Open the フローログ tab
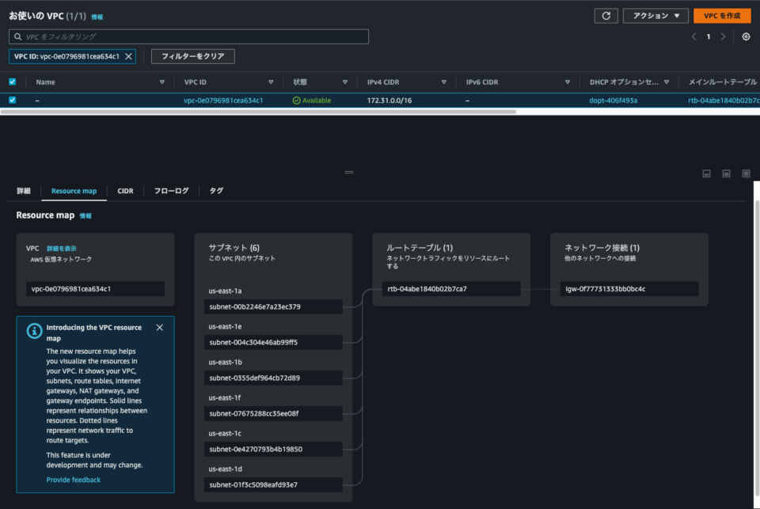Image resolution: width=760 pixels, height=509 pixels. tap(171, 191)
